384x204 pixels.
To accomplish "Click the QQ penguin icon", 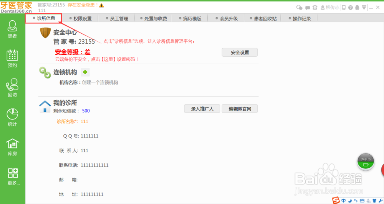I will click(x=357, y=8).
